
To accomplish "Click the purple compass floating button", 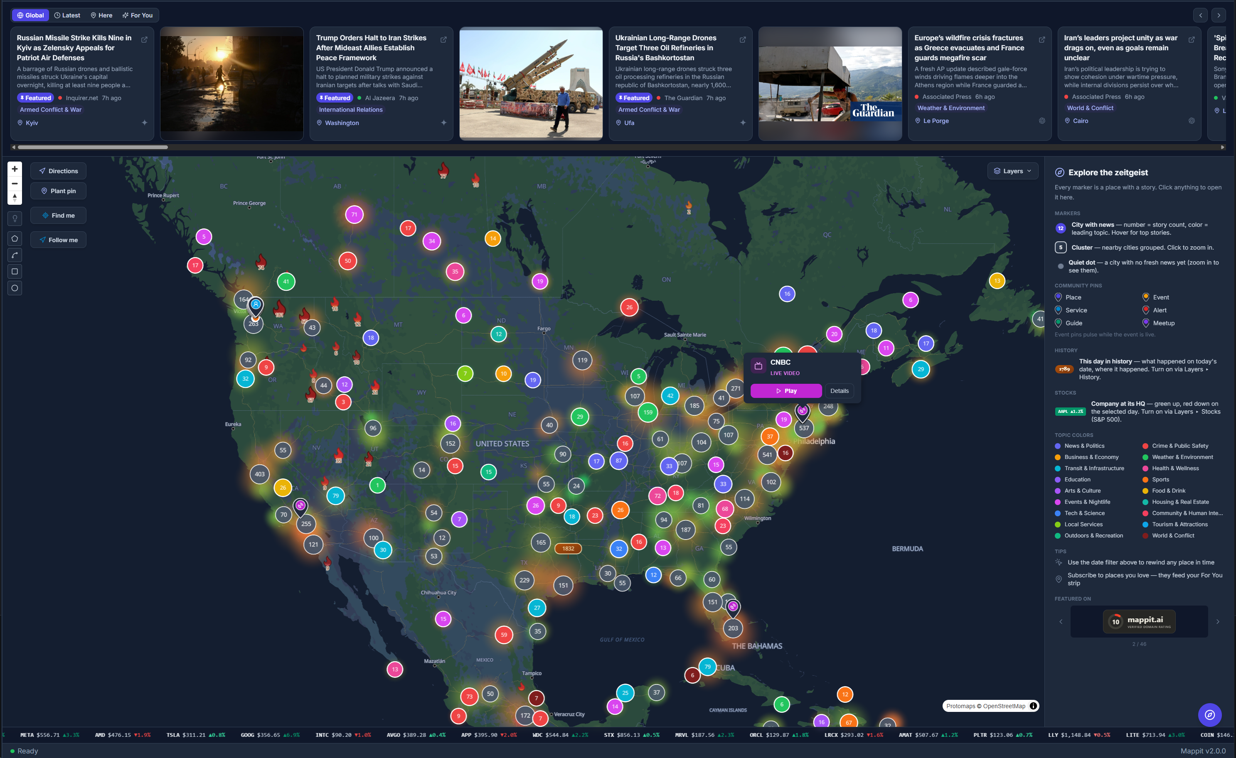I will [1210, 715].
